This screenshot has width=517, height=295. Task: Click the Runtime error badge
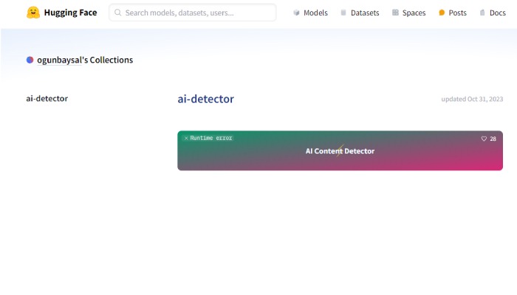[208, 138]
